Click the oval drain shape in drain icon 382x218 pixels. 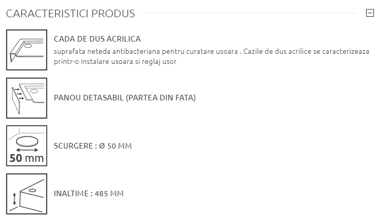coord(27,141)
